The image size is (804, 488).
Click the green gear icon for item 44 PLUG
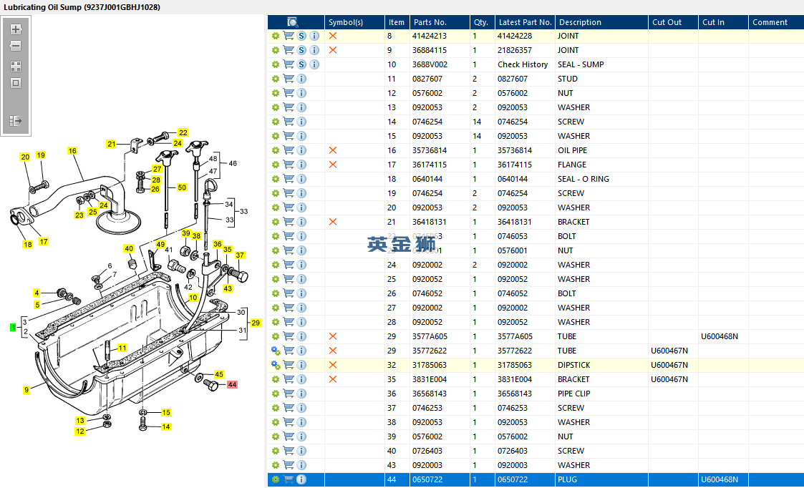pos(276,479)
